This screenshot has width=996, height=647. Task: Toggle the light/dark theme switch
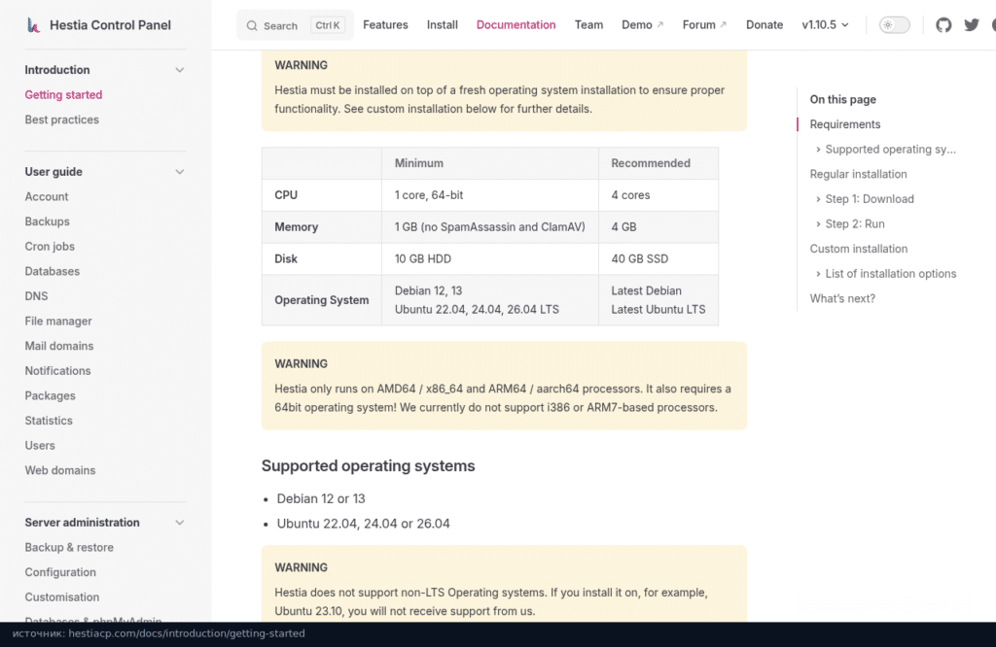pyautogui.click(x=895, y=24)
